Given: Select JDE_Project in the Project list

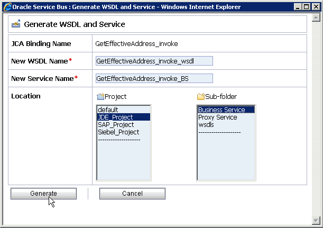Looking at the screenshot, I should click(124, 117).
